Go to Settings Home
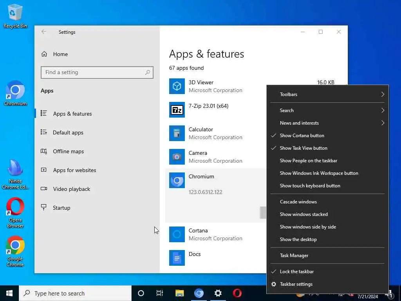This screenshot has height=301, width=401. click(97, 54)
